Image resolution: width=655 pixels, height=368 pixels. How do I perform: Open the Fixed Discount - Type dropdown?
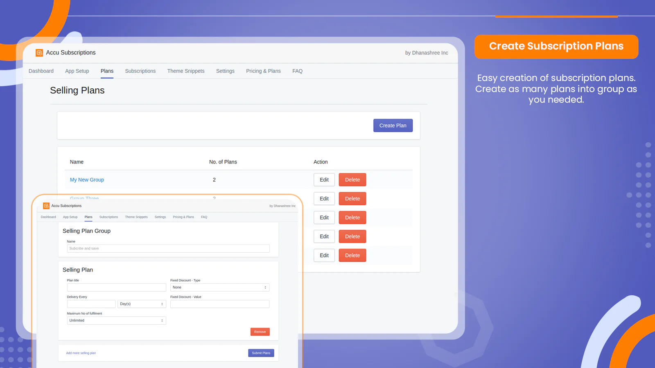click(x=220, y=287)
